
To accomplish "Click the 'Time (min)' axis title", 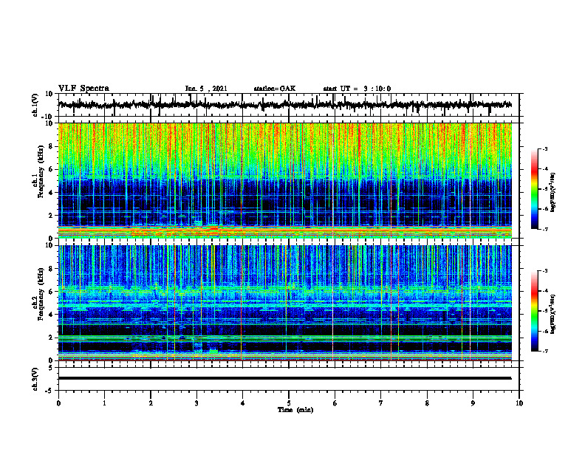I will click(295, 410).
